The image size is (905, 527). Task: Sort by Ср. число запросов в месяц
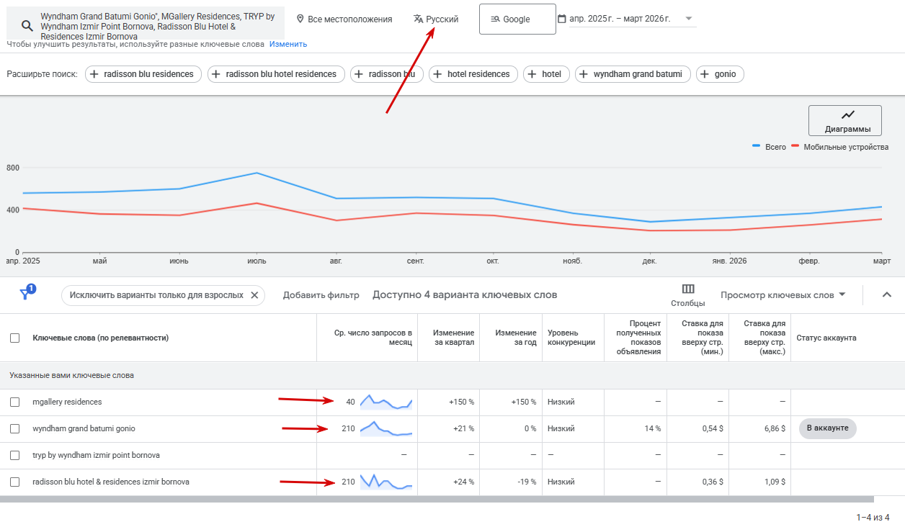(373, 338)
